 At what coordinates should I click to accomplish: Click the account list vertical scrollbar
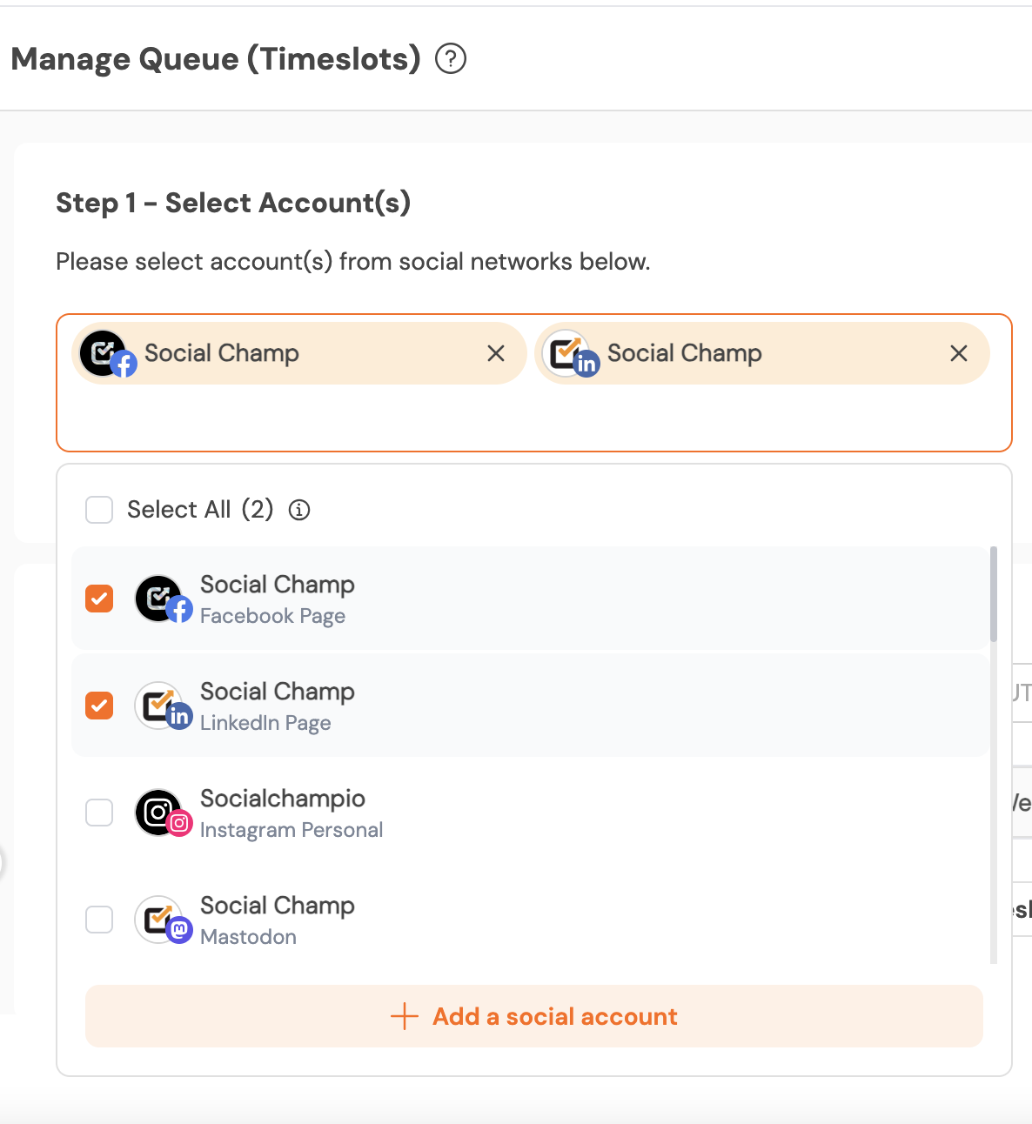click(994, 593)
